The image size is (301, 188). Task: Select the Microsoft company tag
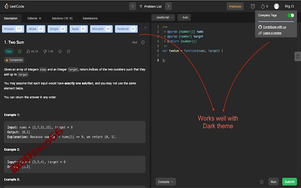[x=101, y=29]
